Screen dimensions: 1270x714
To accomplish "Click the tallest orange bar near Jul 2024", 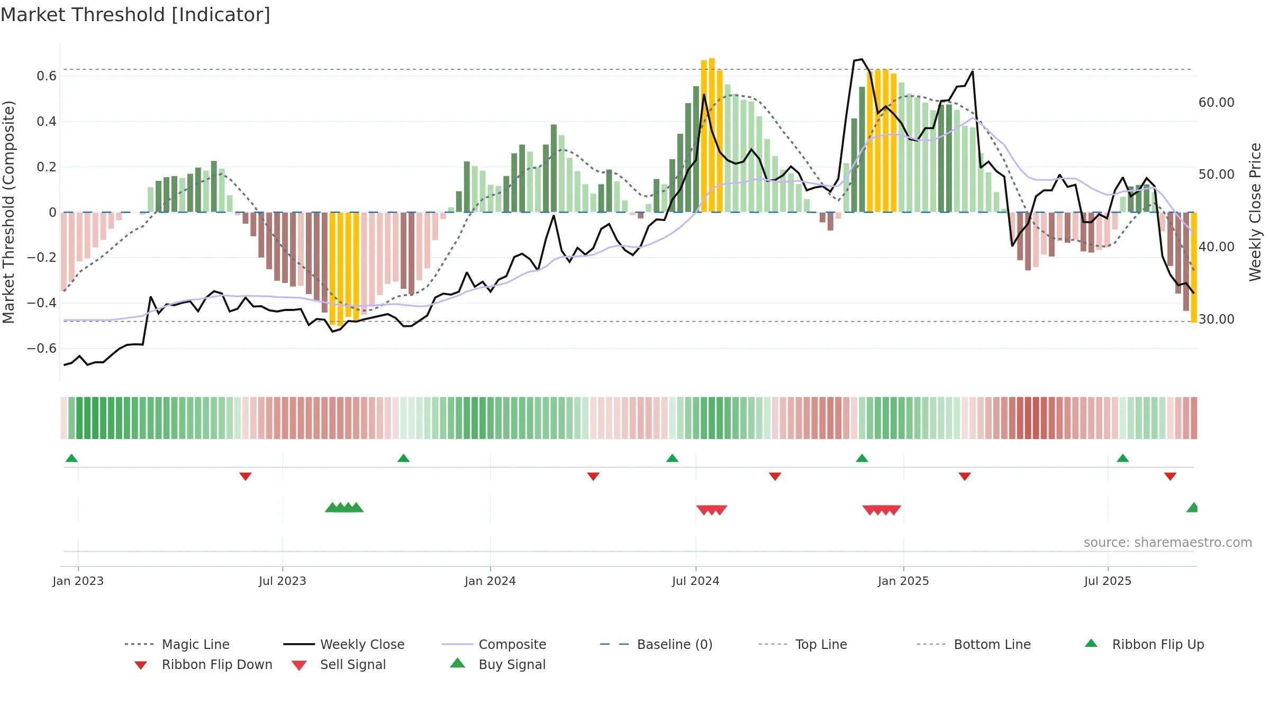I will point(712,135).
